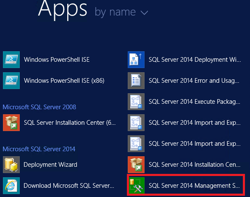Image resolution: width=250 pixels, height=197 pixels.
Task: Select the Microsoft SQL Server 2014 group header
Action: [39, 149]
